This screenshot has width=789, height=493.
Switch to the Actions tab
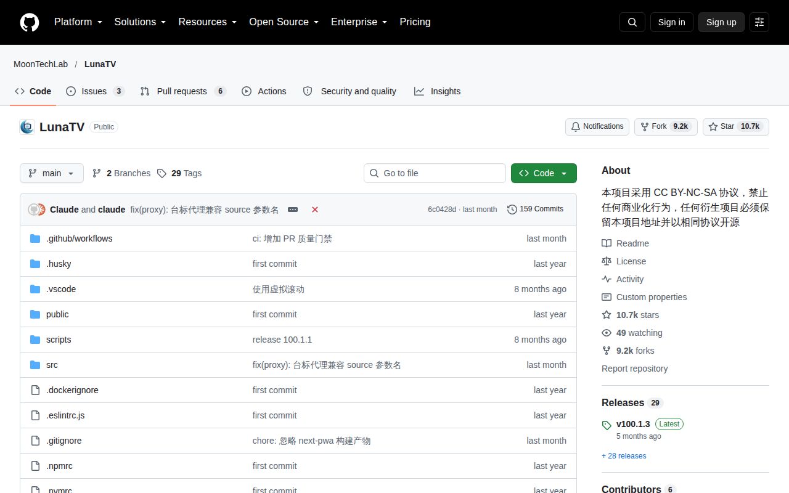[264, 91]
